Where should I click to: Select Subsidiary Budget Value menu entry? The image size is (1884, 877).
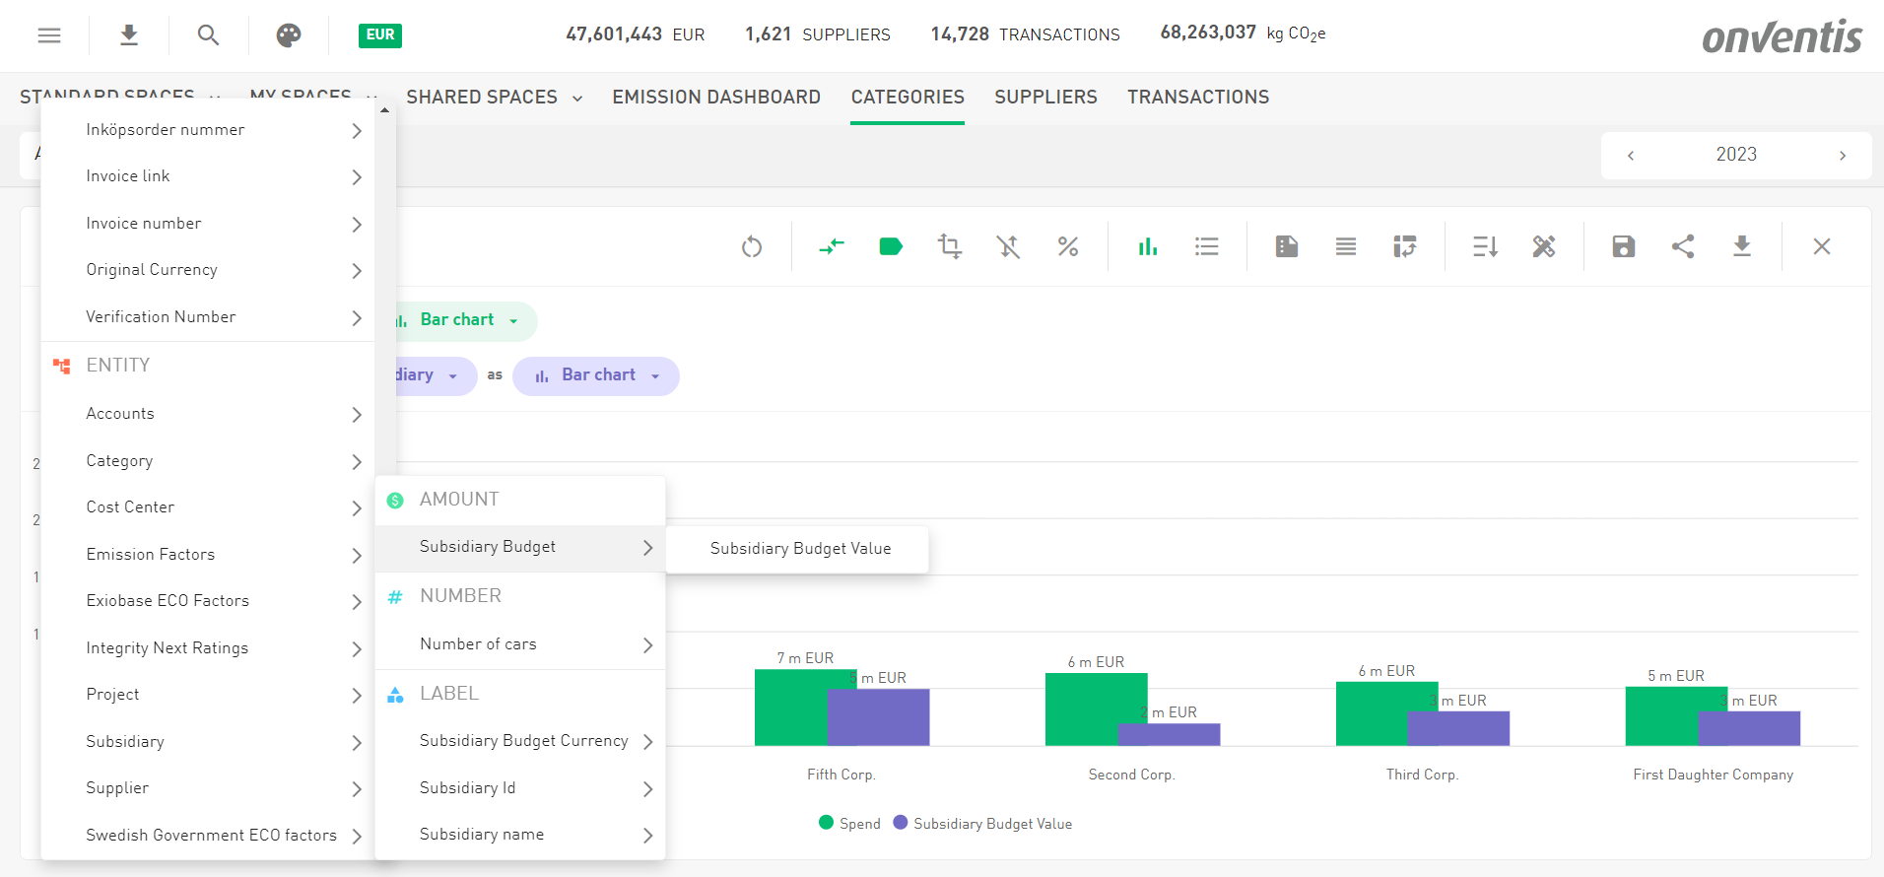click(x=799, y=549)
